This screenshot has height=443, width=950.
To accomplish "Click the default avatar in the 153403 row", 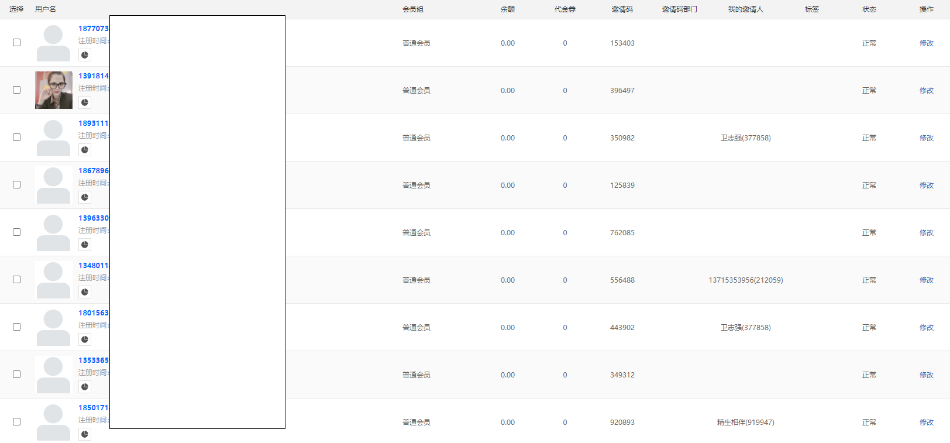I will point(54,43).
